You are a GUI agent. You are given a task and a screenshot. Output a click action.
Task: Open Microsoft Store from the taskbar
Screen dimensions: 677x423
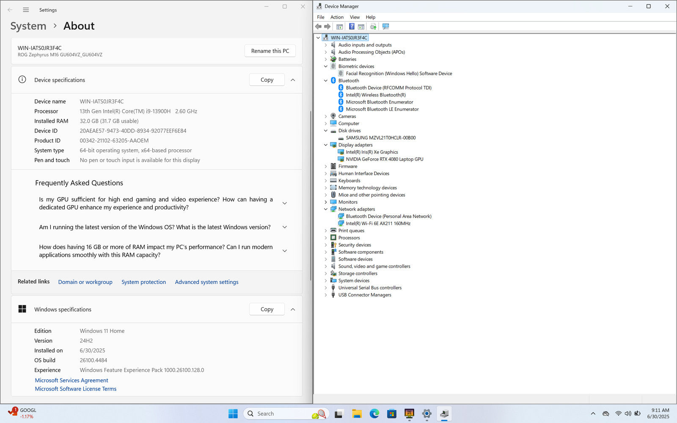point(392,414)
